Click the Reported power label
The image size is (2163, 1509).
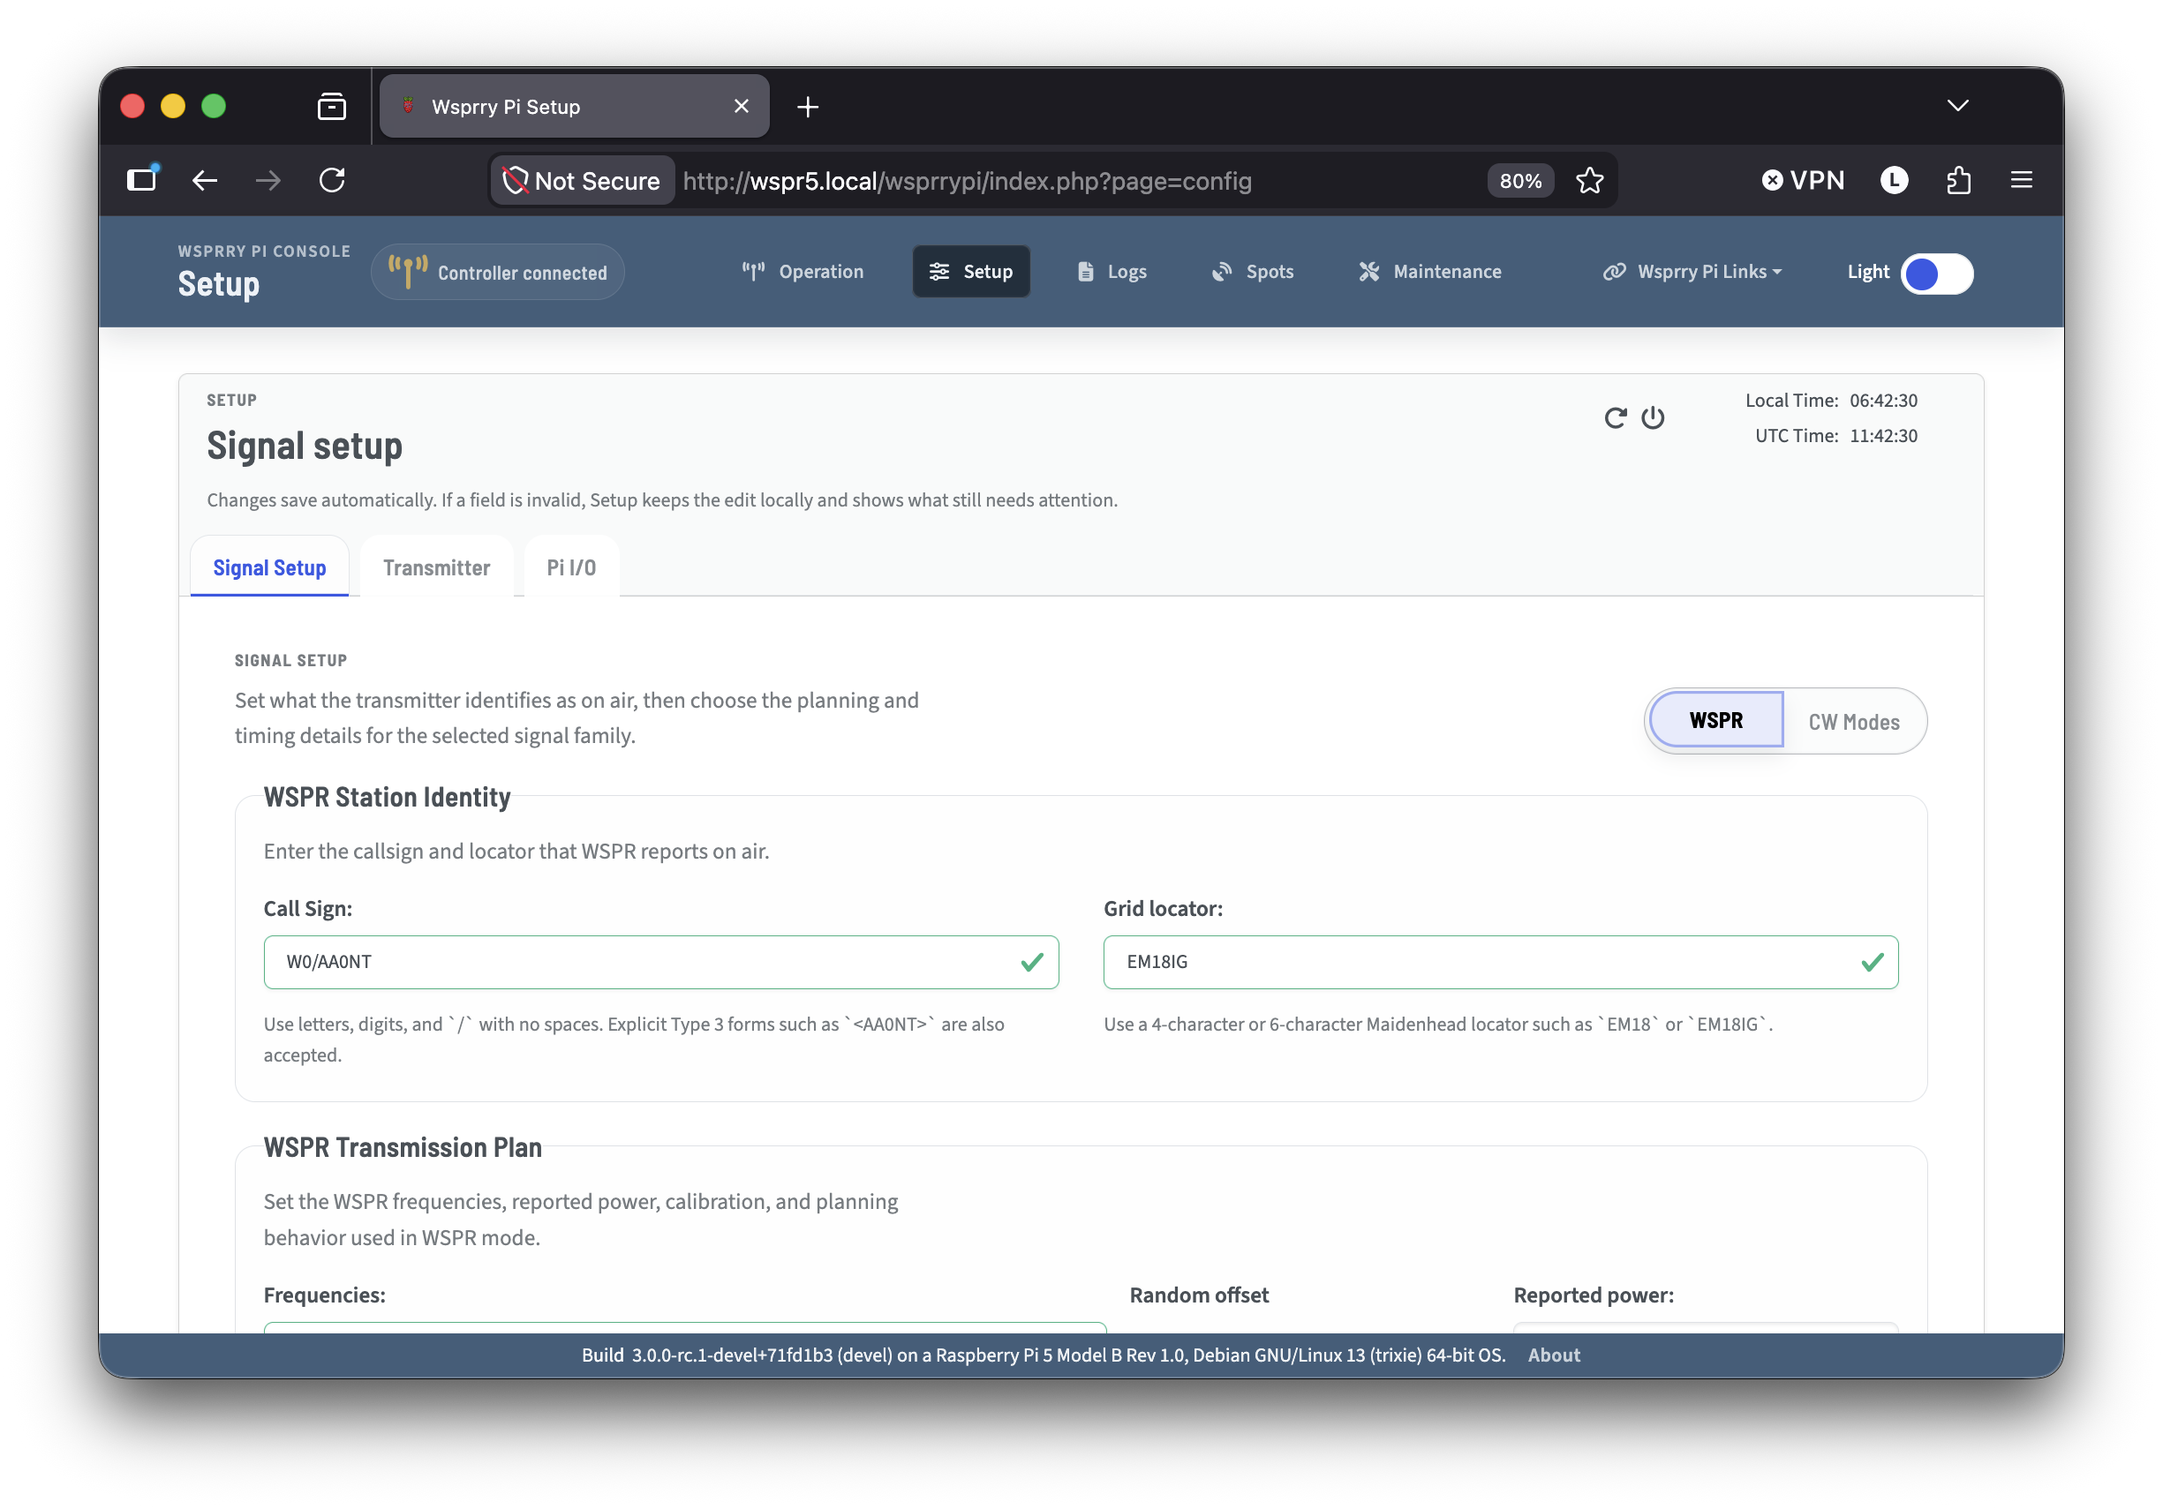(x=1593, y=1295)
